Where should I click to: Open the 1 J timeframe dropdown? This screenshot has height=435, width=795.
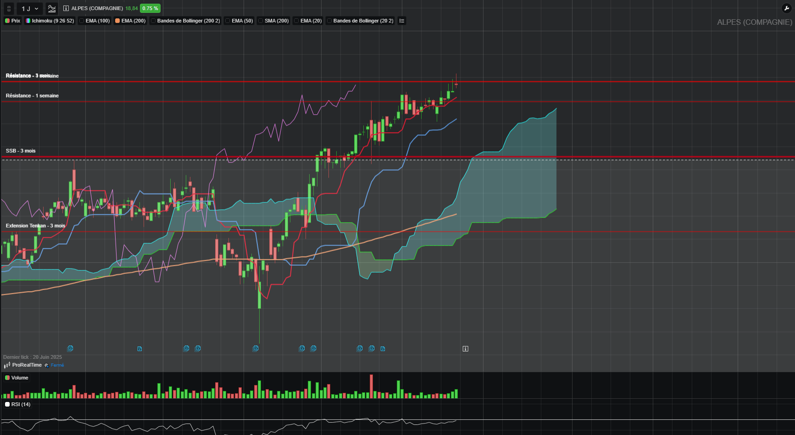click(x=30, y=8)
